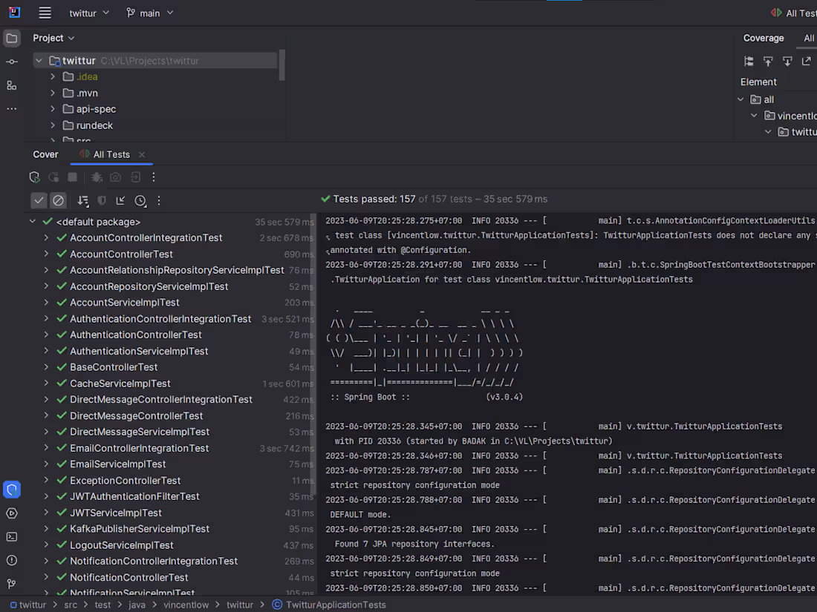
Task: Expand the AccountControllerTest node
Action: tap(46, 254)
